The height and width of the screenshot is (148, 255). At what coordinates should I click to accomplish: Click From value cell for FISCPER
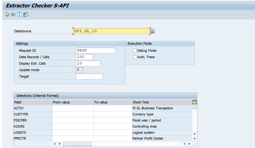click(73, 120)
